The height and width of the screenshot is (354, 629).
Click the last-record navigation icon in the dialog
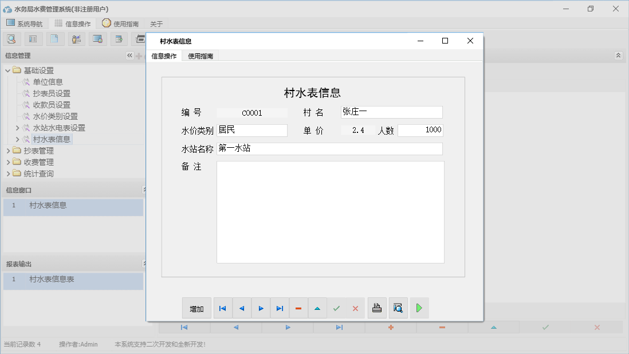point(280,308)
